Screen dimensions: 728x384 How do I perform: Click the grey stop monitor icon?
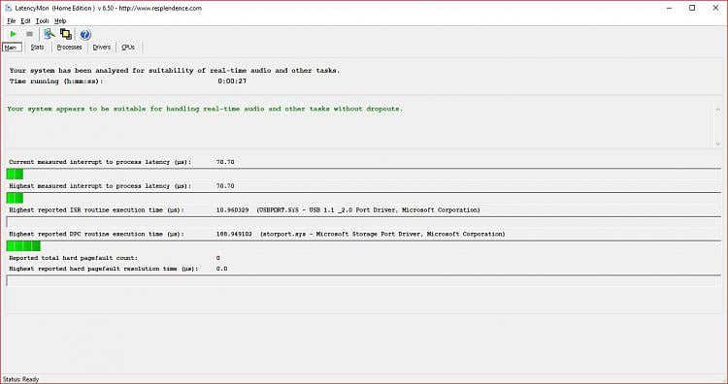pyautogui.click(x=29, y=34)
